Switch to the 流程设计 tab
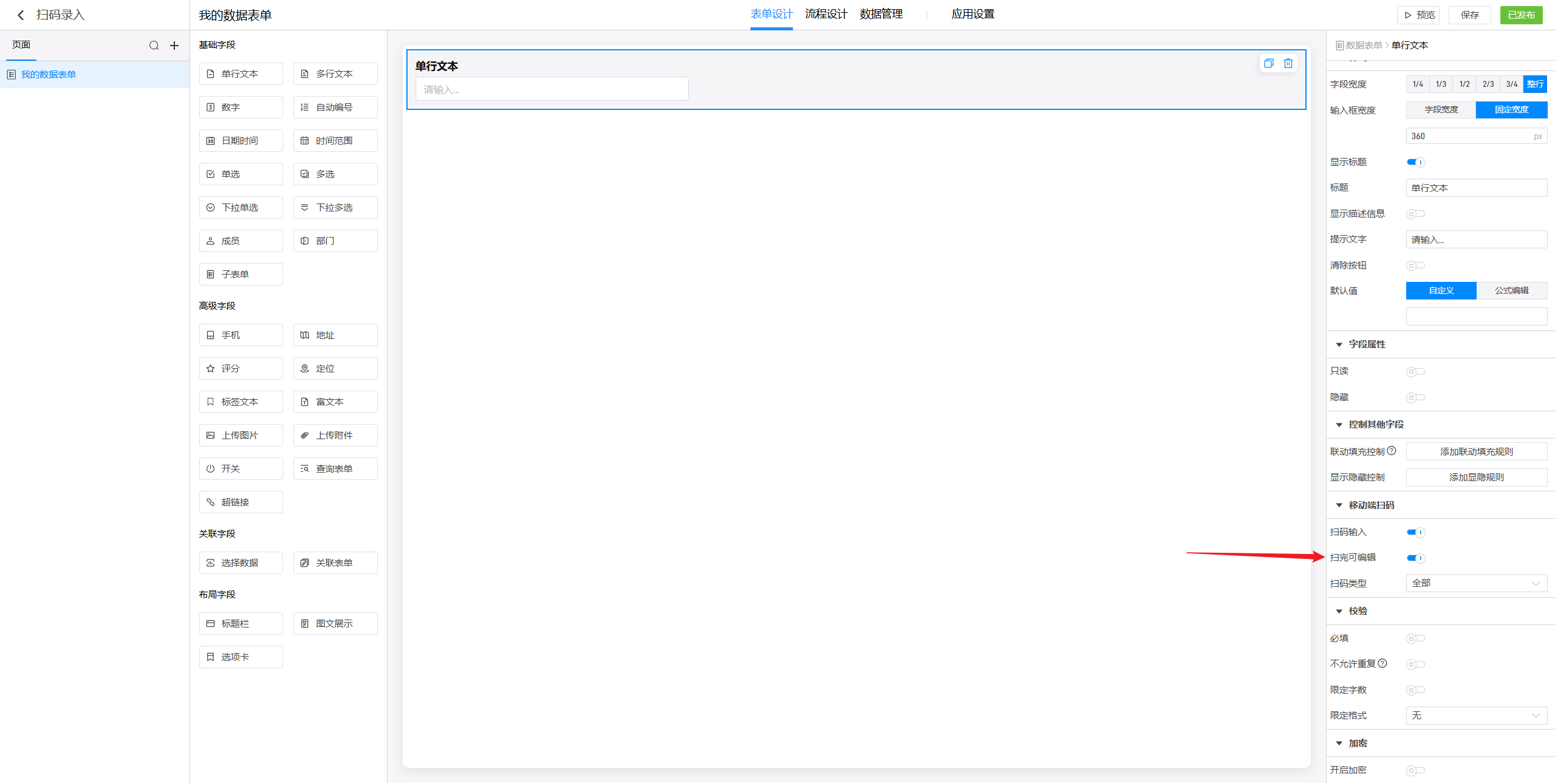The image size is (1555, 783). 825,14
